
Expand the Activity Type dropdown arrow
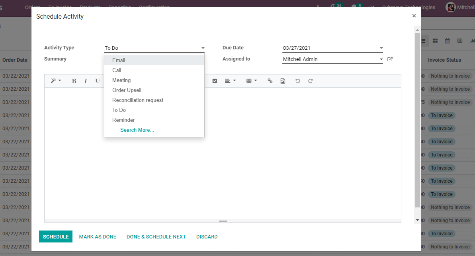[203, 48]
